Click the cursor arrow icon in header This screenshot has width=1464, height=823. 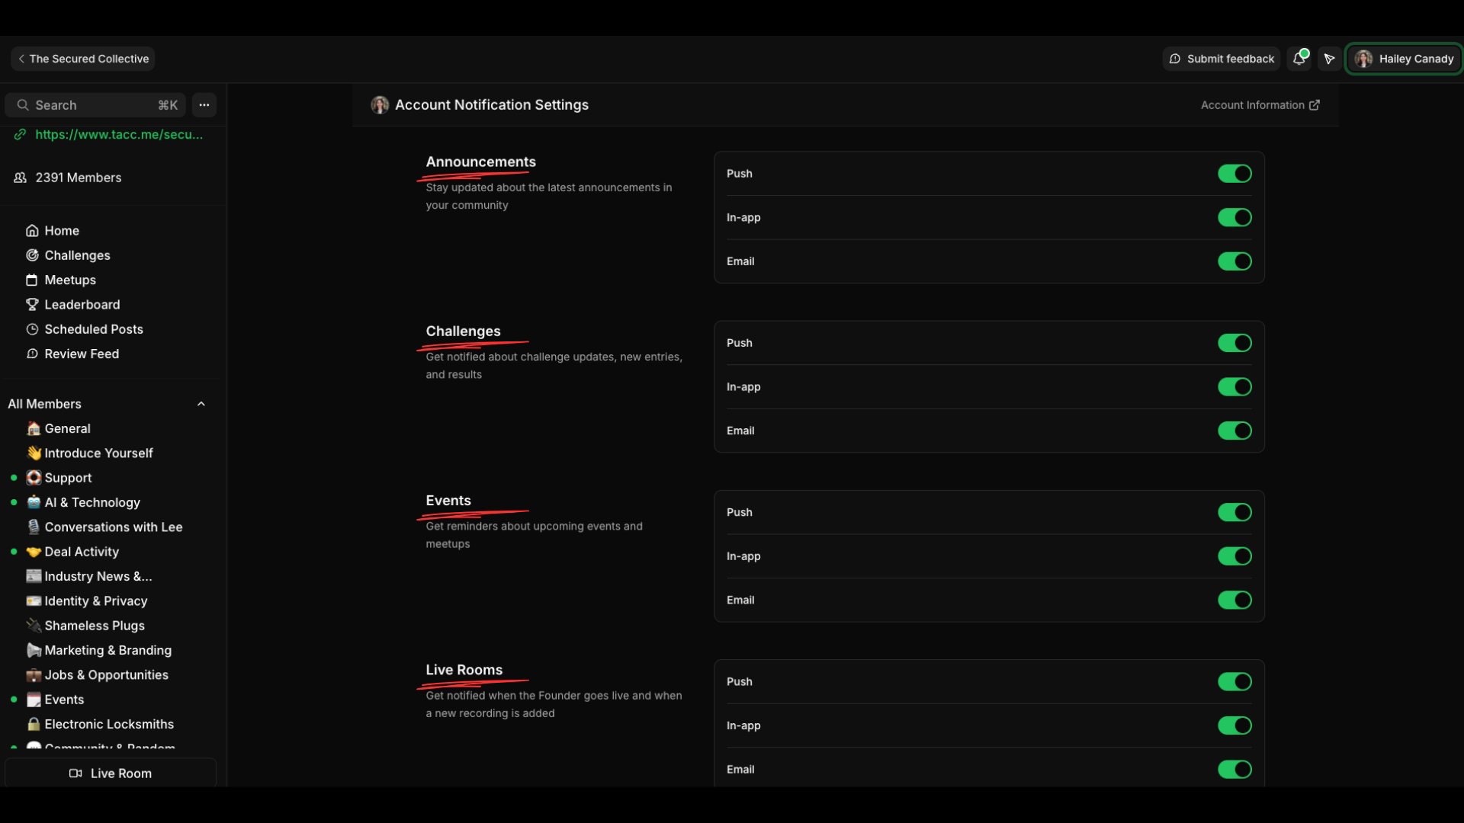tap(1329, 59)
